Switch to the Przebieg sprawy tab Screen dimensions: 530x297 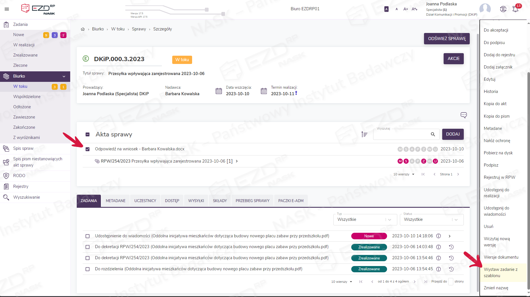[252, 201]
